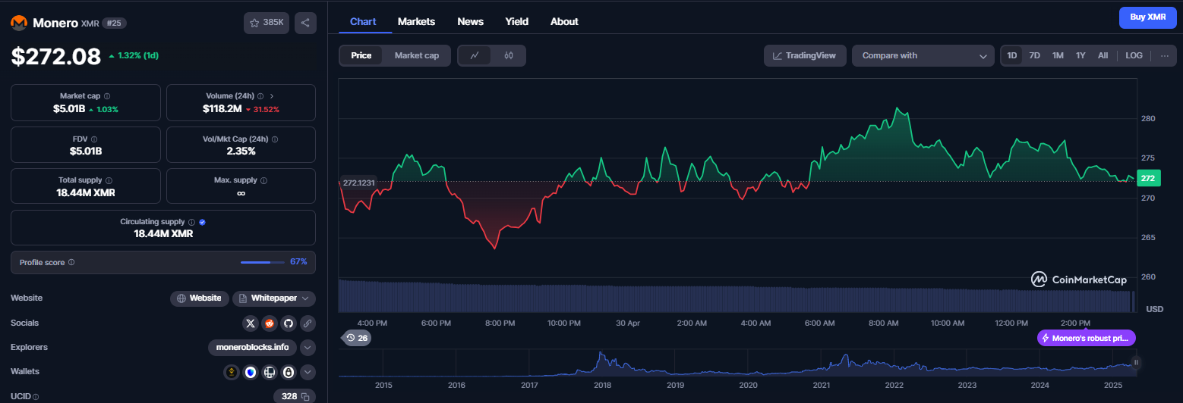This screenshot has height=403, width=1183.
Task: Open the Website link button
Action: tap(199, 298)
